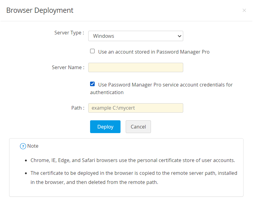Cancel the browser deployment

138,127
